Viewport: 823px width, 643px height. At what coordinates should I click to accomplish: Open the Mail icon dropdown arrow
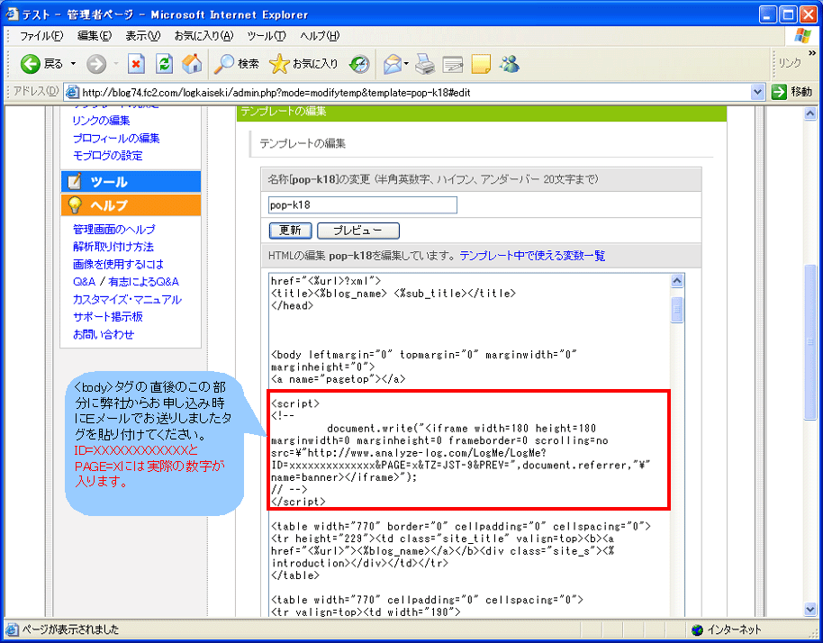click(406, 64)
